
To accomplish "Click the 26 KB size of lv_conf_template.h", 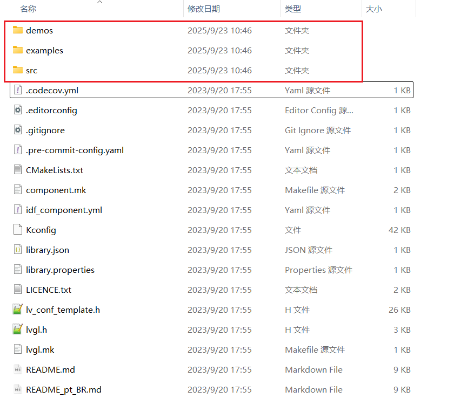I will [x=399, y=310].
